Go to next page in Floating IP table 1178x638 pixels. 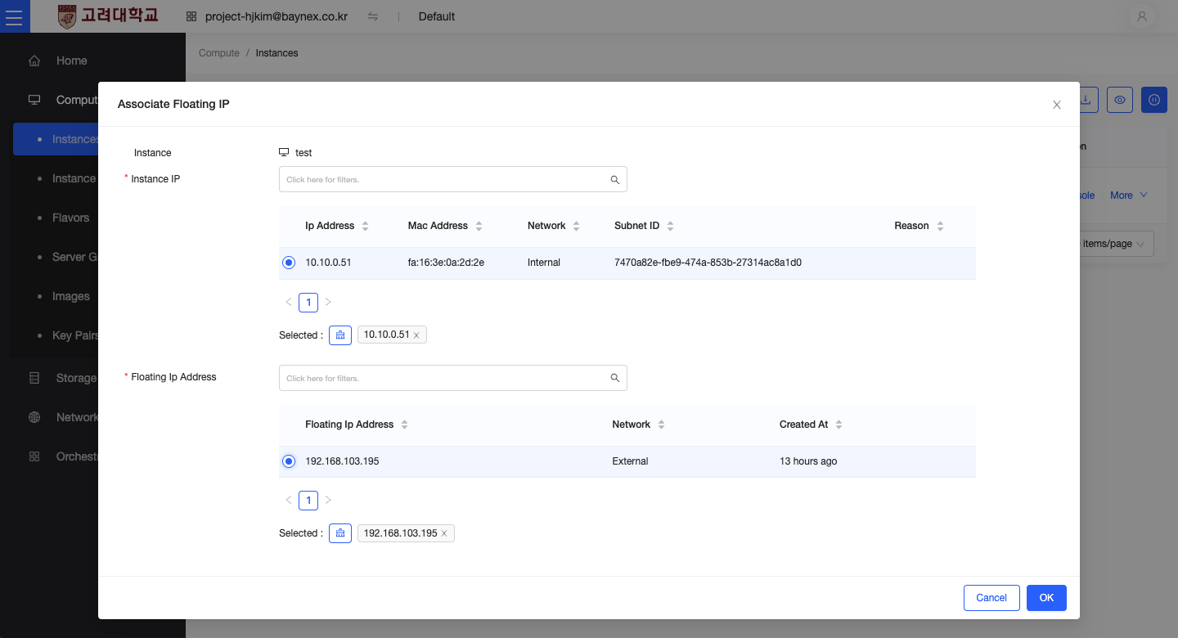tap(328, 500)
